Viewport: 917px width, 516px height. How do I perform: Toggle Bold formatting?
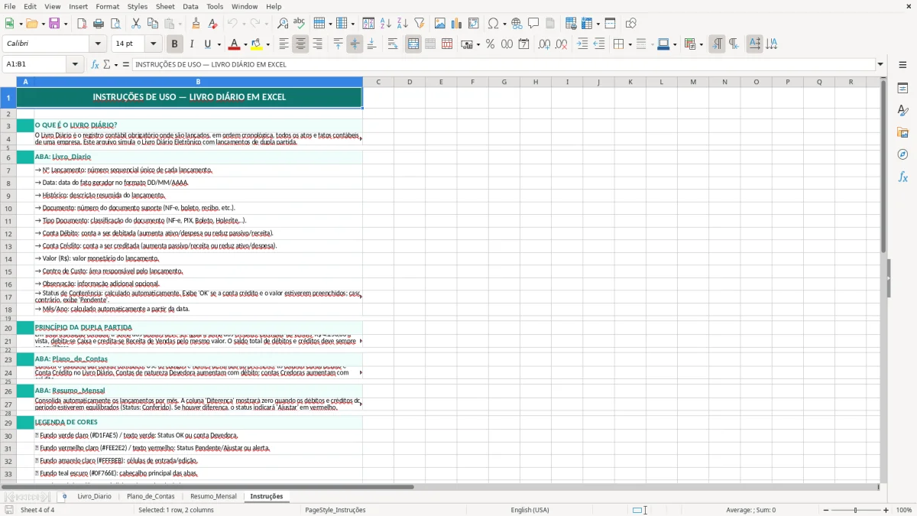[x=174, y=44]
